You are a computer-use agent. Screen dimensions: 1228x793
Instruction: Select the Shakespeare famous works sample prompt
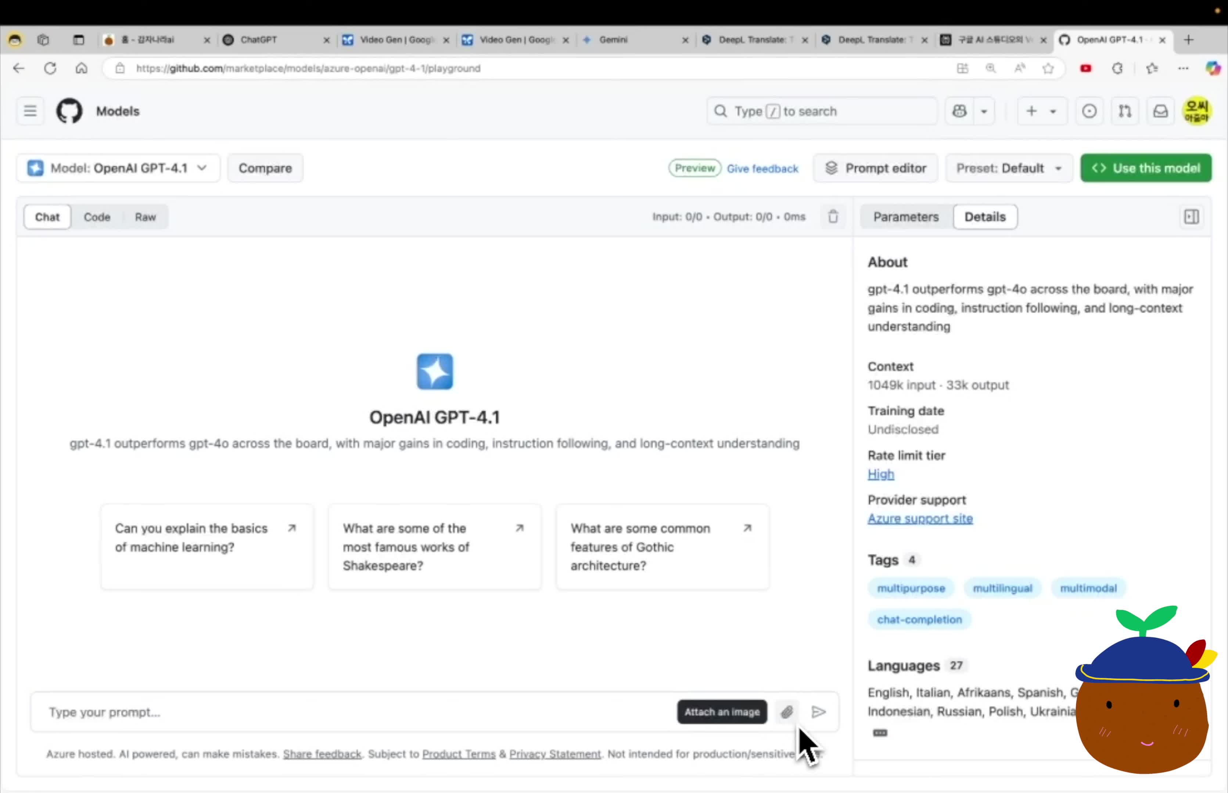point(435,547)
